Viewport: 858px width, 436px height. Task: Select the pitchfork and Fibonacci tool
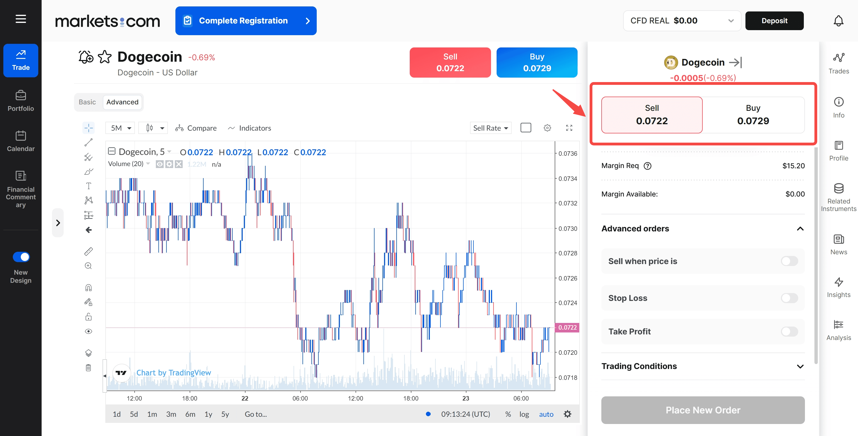point(89,157)
